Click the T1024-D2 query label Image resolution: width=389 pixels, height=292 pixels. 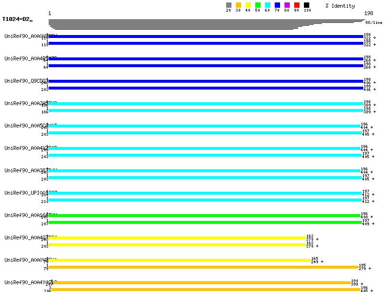pyautogui.click(x=17, y=19)
